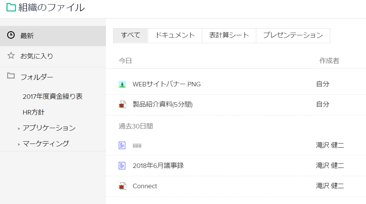Open the 表計算シート tab
Viewport: 366px width, 204px height.
tap(229, 35)
